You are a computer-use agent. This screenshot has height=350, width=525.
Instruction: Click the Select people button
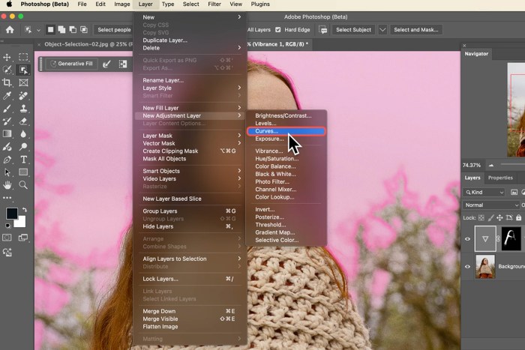pyautogui.click(x=114, y=30)
